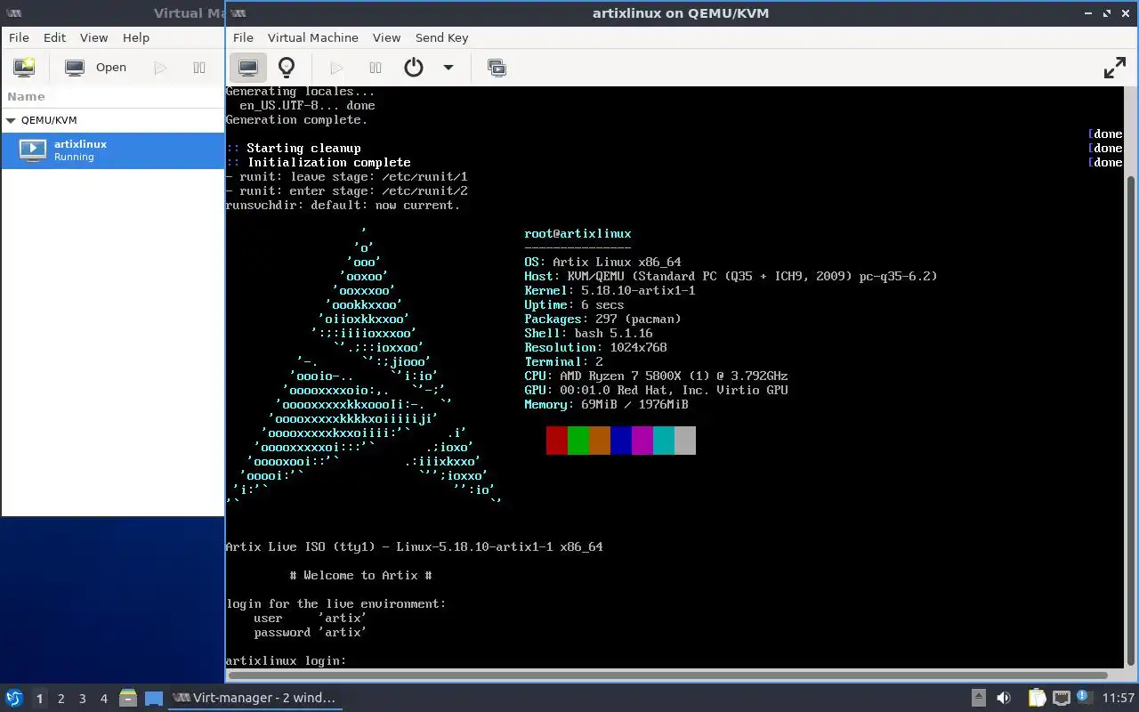Image resolution: width=1139 pixels, height=712 pixels.
Task: Click the horizontal scrollbar of the console
Action: pos(667,676)
